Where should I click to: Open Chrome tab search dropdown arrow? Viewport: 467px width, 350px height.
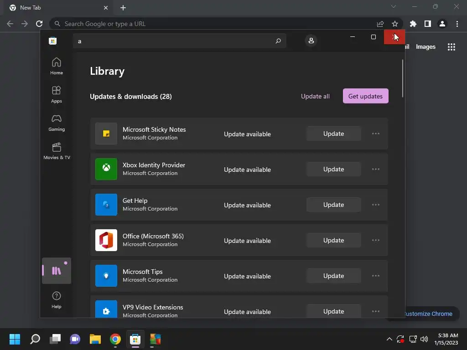(x=394, y=6)
